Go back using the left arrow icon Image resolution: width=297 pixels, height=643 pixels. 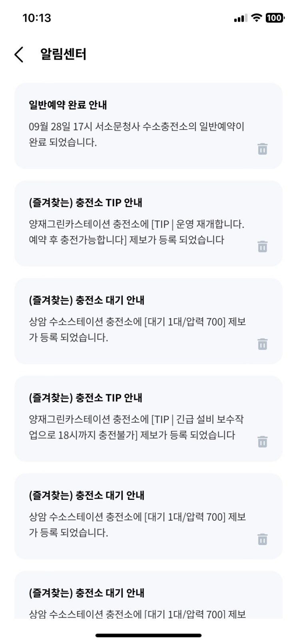click(x=19, y=54)
